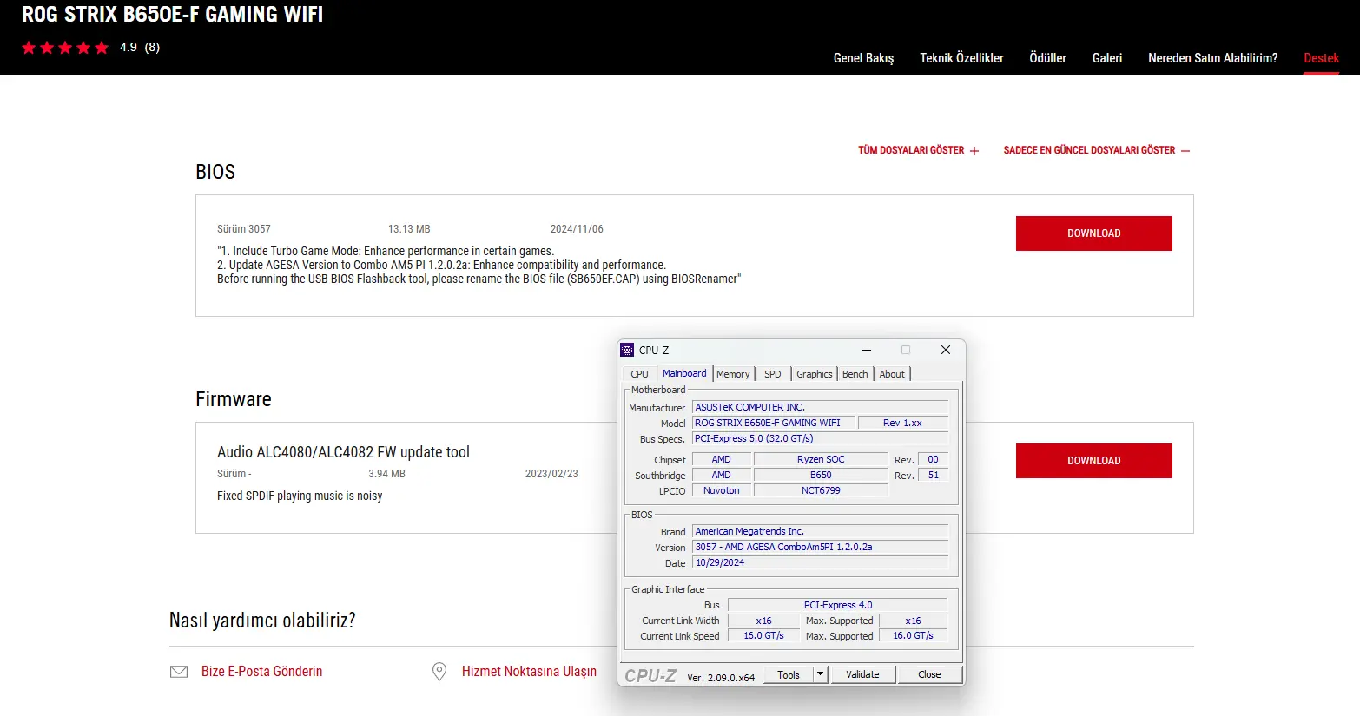Click the Current Link Speed 16.0 GT/s field
Viewport: 1360px width, 716px height.
coord(763,636)
